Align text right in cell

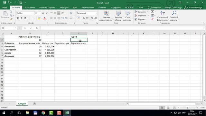[x=59, y=18]
